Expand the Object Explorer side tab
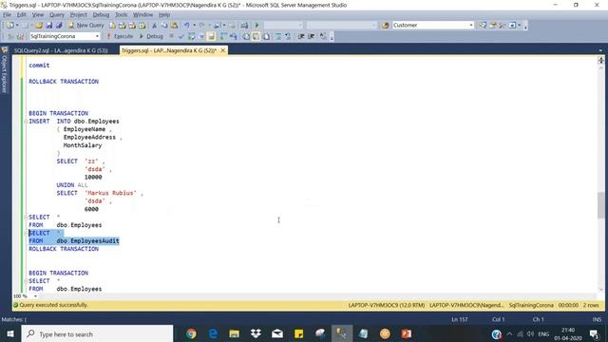Screen dimensions: 608x342 point(4,69)
